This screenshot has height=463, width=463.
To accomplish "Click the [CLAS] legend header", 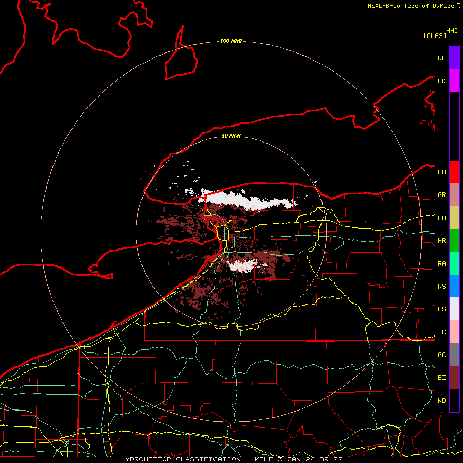I will point(435,35).
